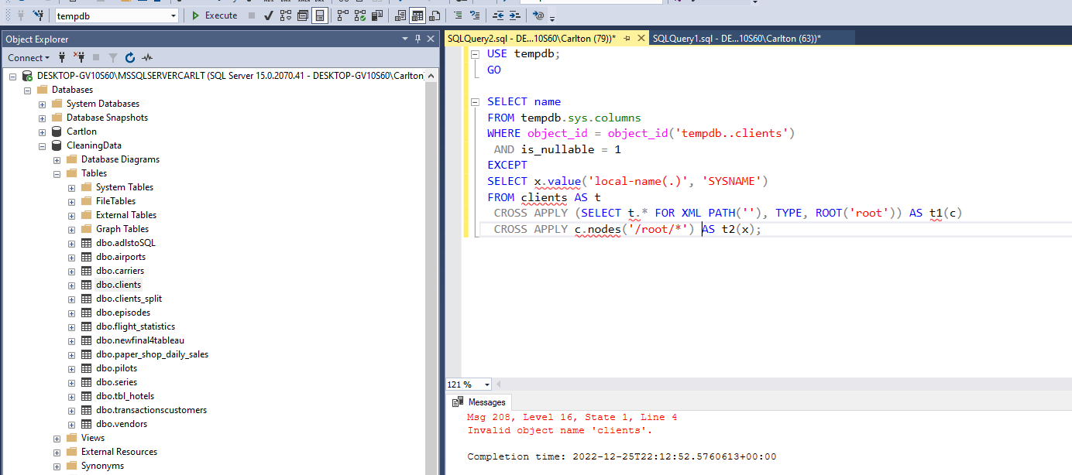
Task: Click error text "Invalid object name 'clients'."
Action: [x=560, y=430]
